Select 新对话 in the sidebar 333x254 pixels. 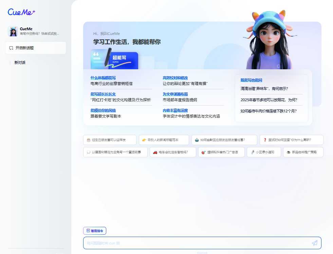point(19,62)
